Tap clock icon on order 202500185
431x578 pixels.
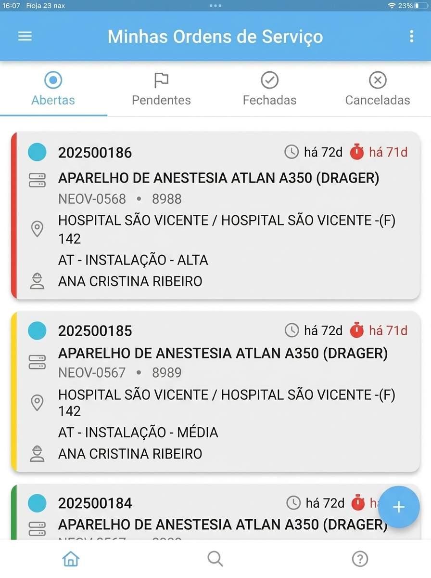click(x=292, y=330)
